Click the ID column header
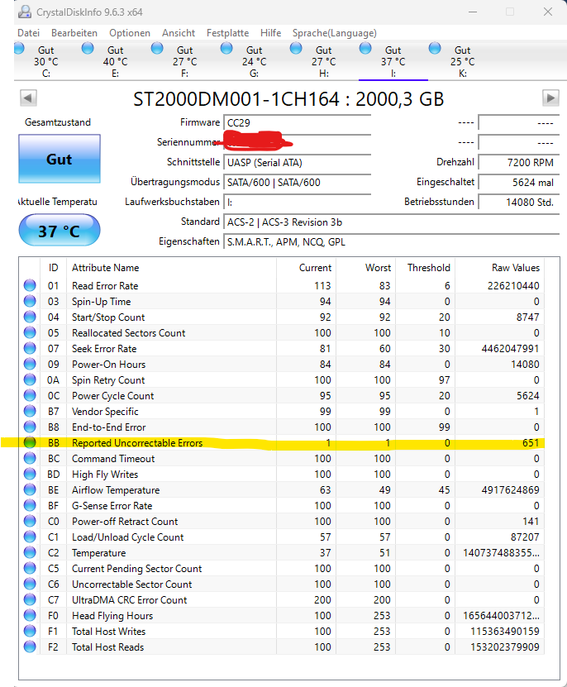The image size is (567, 687). click(x=54, y=267)
